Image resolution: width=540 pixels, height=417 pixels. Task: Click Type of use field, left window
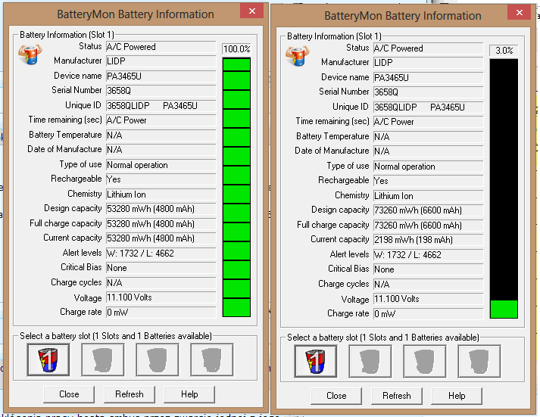(161, 165)
